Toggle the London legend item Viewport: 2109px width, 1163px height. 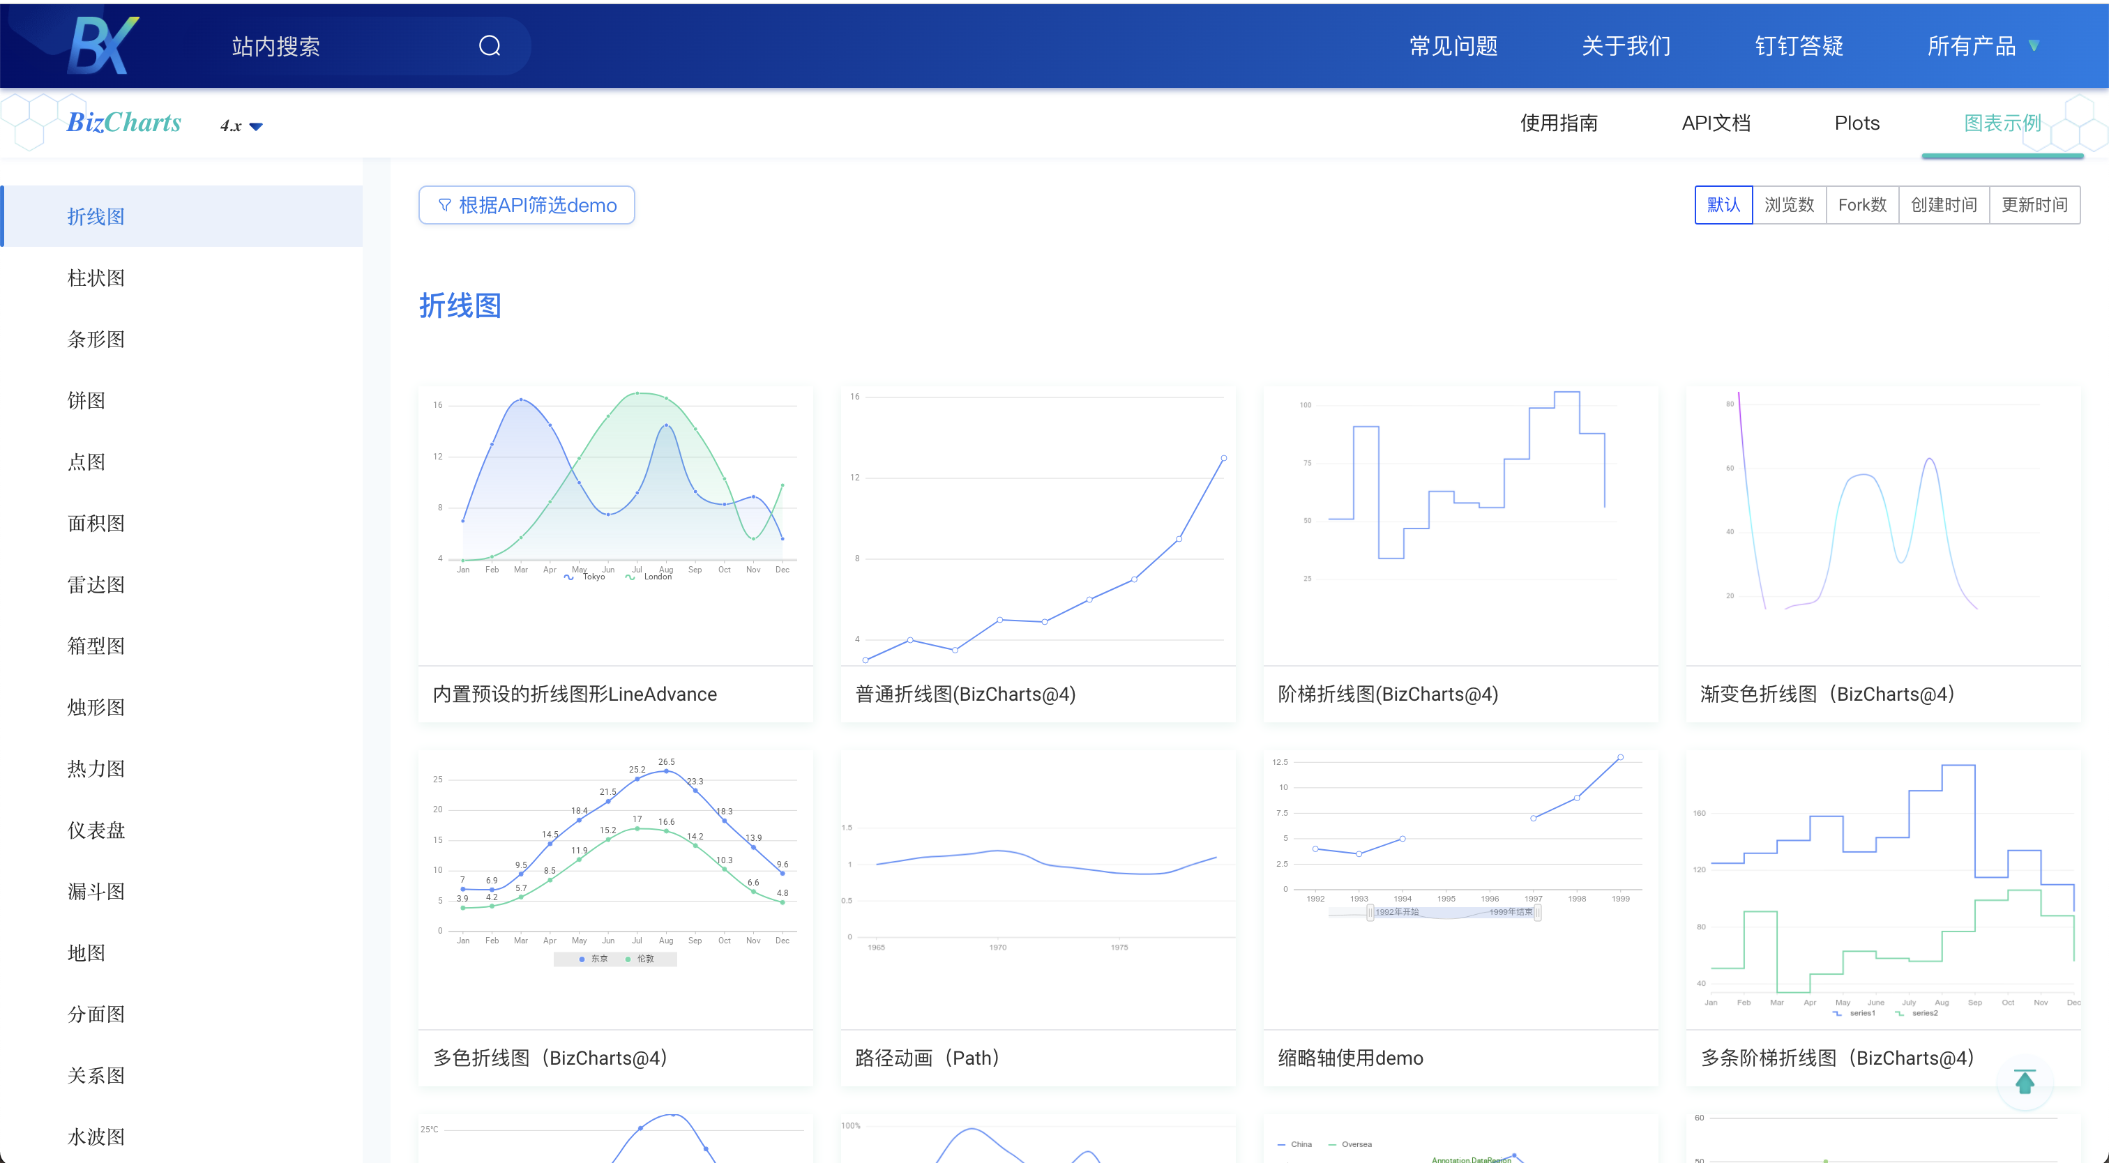click(x=649, y=577)
